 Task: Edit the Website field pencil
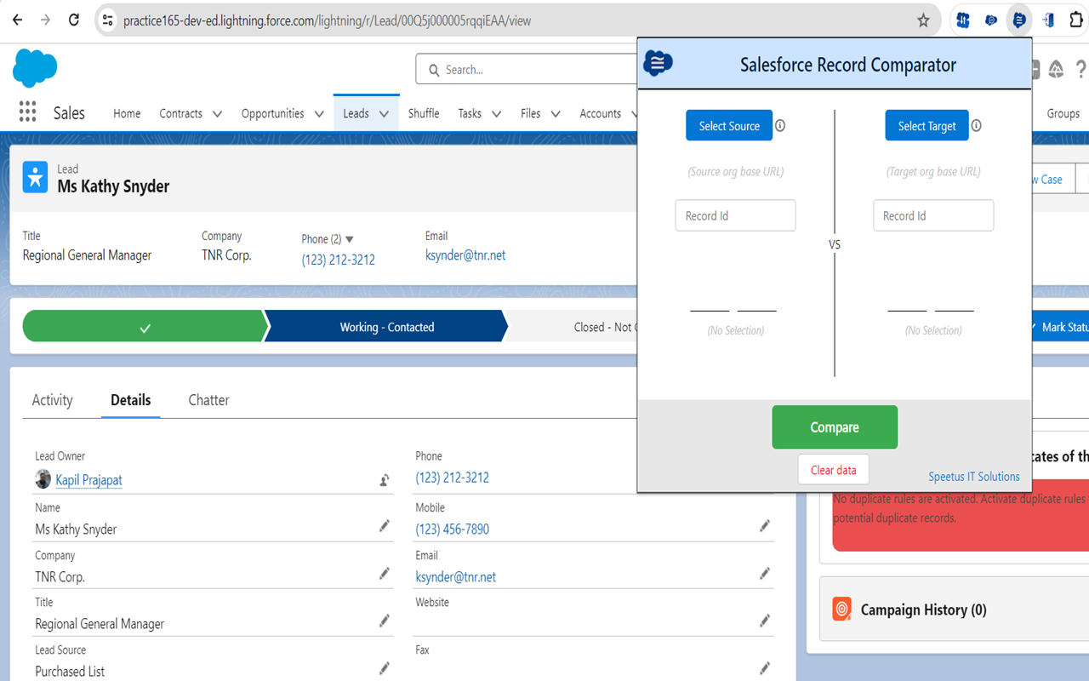(x=765, y=621)
